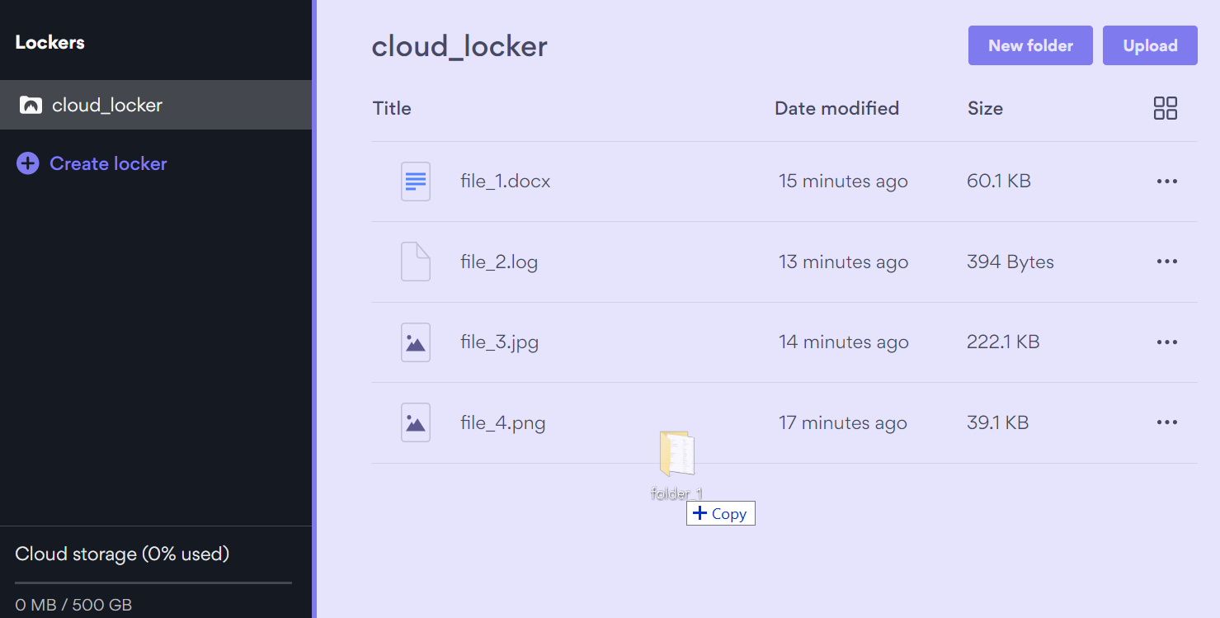Click the cloud_locker page heading
1220x618 pixels.
tap(459, 46)
